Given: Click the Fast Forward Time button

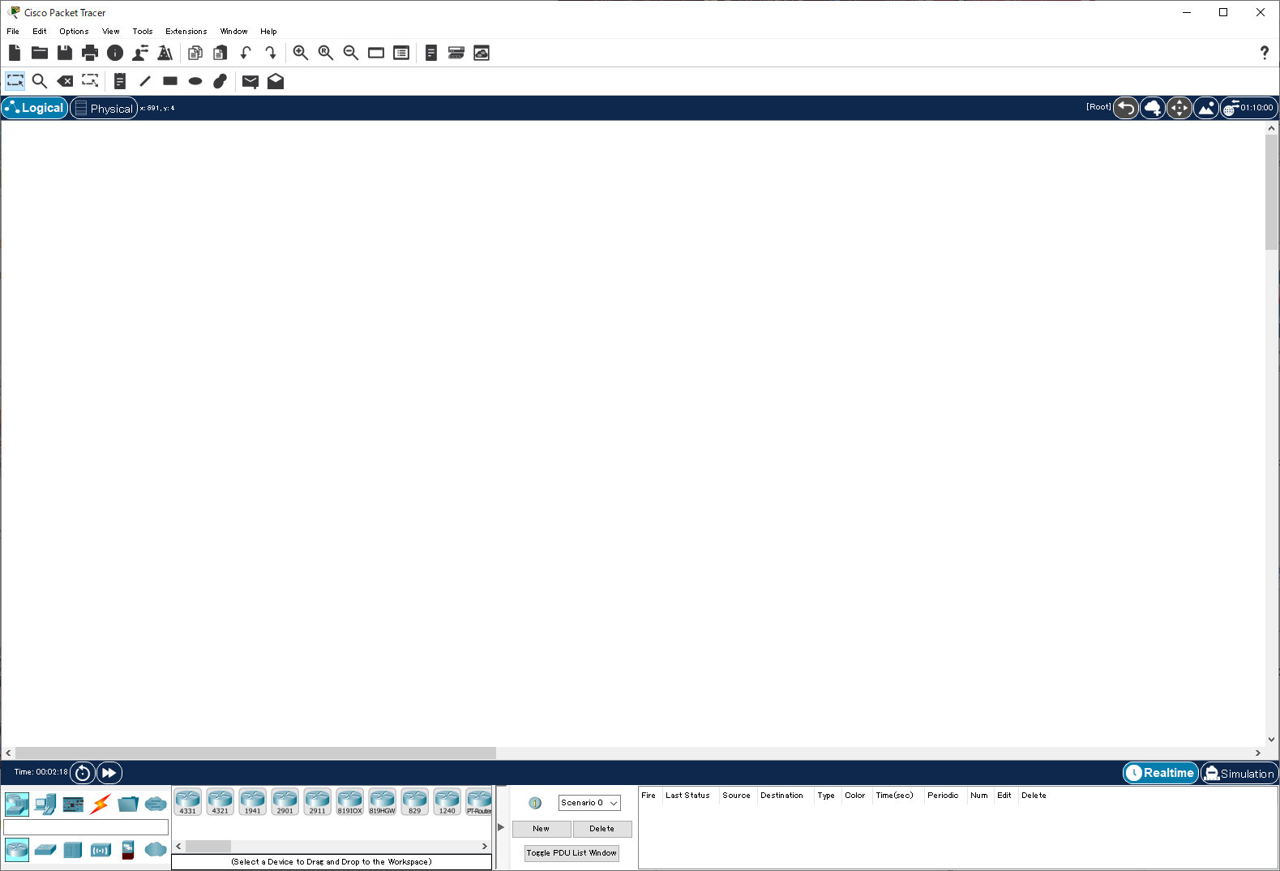Looking at the screenshot, I should pos(109,773).
